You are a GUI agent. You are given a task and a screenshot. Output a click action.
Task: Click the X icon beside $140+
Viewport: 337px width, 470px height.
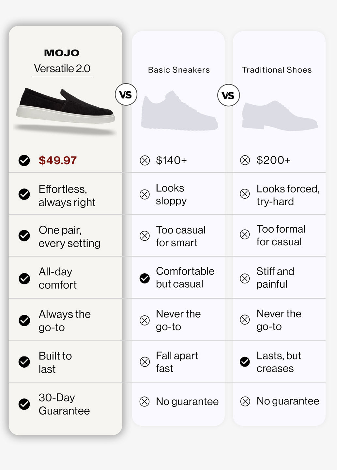(145, 160)
